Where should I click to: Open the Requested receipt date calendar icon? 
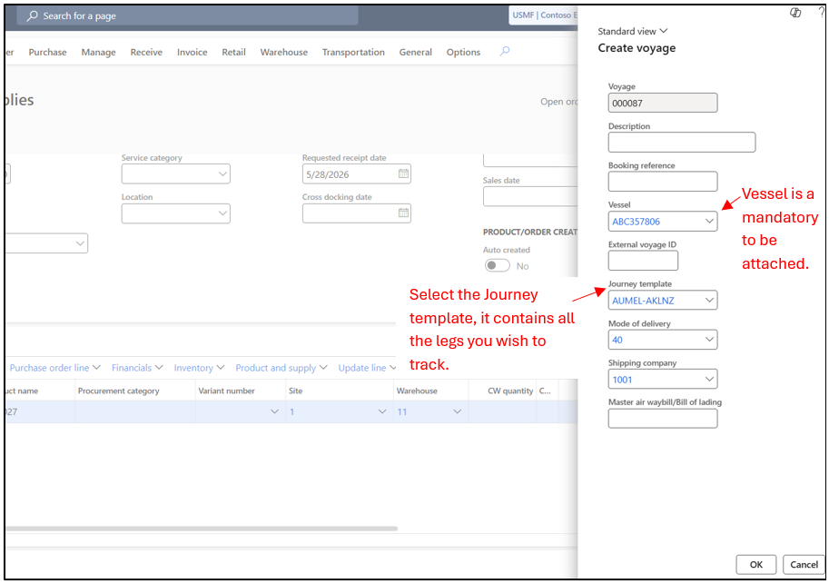pos(403,173)
